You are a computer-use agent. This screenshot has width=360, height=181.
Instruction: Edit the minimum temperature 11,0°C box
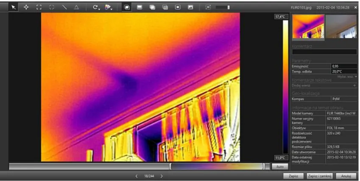[280, 158]
